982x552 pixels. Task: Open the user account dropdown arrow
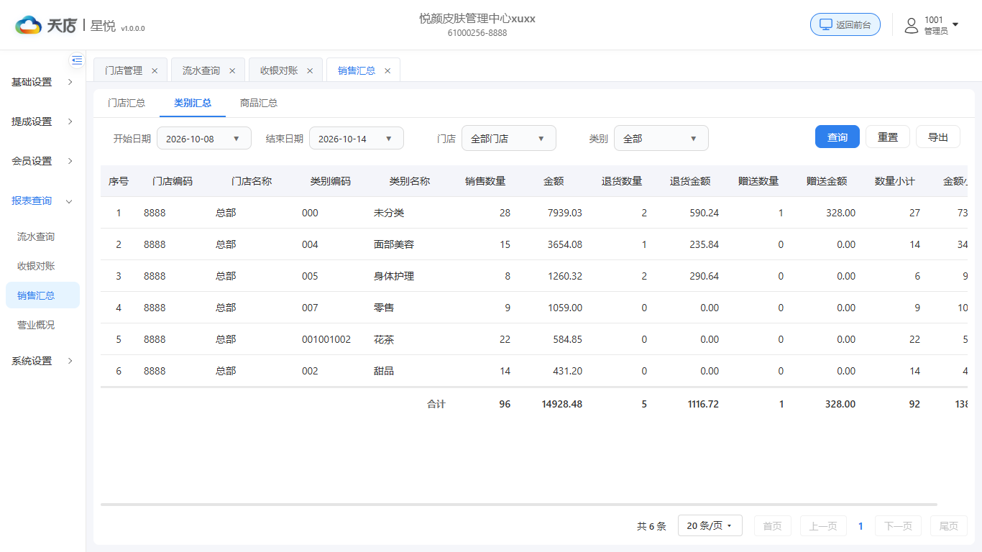(955, 25)
